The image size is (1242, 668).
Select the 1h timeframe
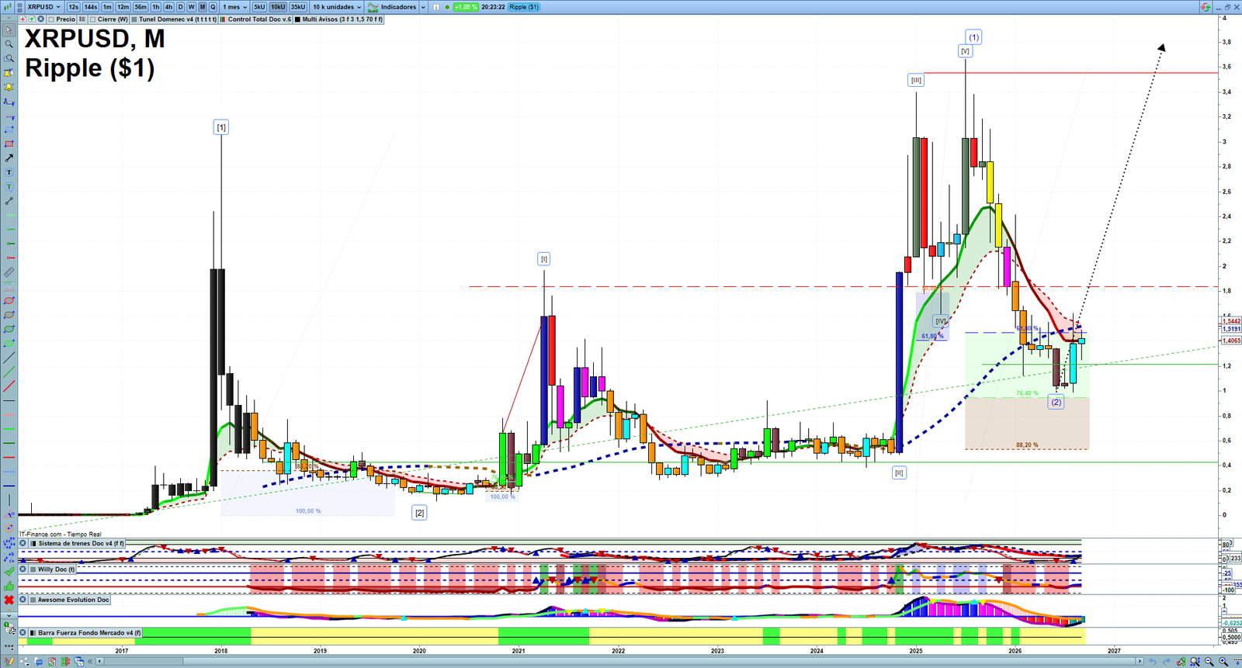pyautogui.click(x=156, y=7)
